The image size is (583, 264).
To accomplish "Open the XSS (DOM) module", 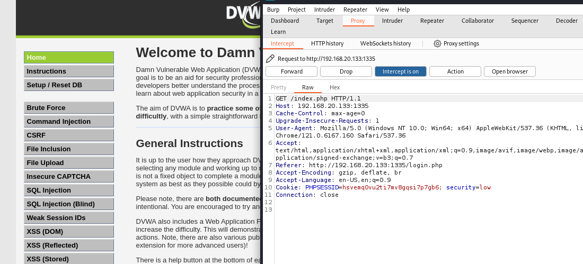I will (x=69, y=231).
